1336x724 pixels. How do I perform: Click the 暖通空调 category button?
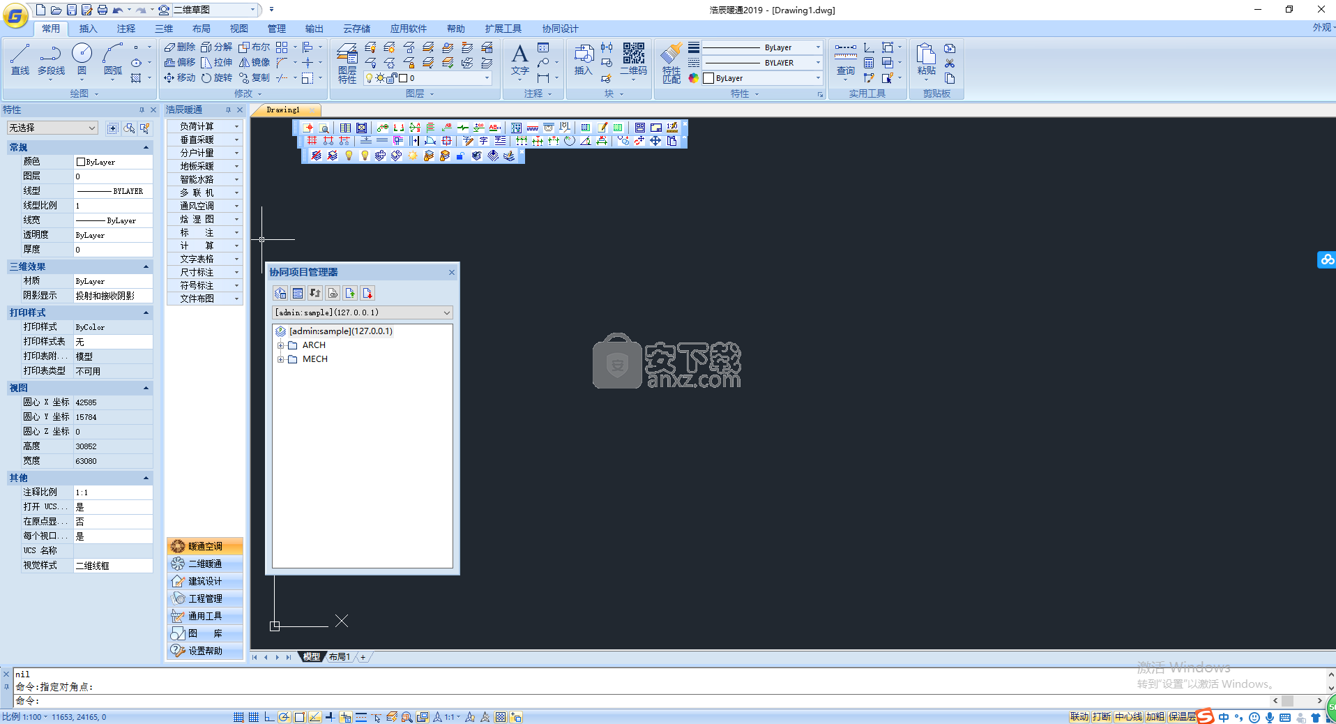pos(205,546)
